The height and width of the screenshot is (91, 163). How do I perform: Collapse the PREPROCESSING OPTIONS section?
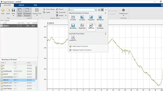(105, 13)
